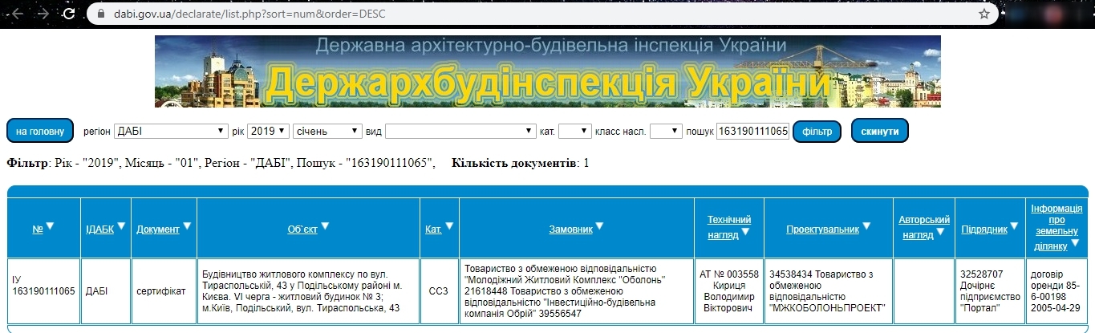The height and width of the screenshot is (333, 1095).
Task: Open the empty вид dropdown
Action: coord(460,131)
